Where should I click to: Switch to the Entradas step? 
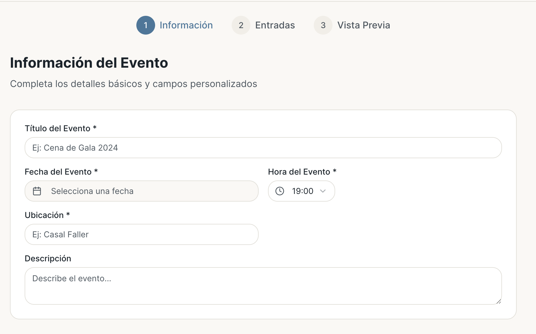275,25
